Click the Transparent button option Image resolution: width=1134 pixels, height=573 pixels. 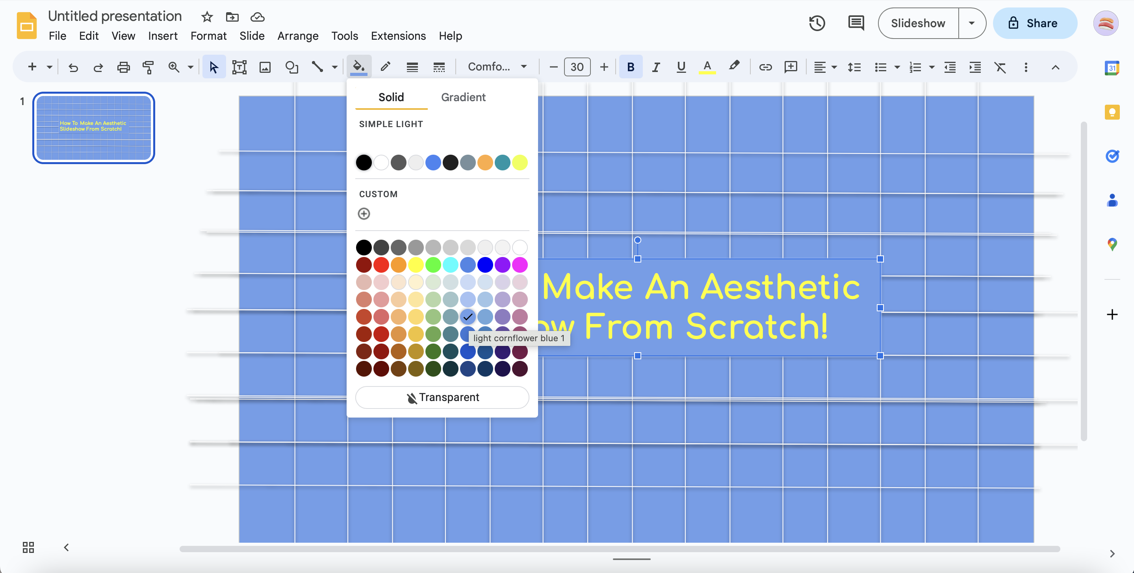pyautogui.click(x=442, y=397)
